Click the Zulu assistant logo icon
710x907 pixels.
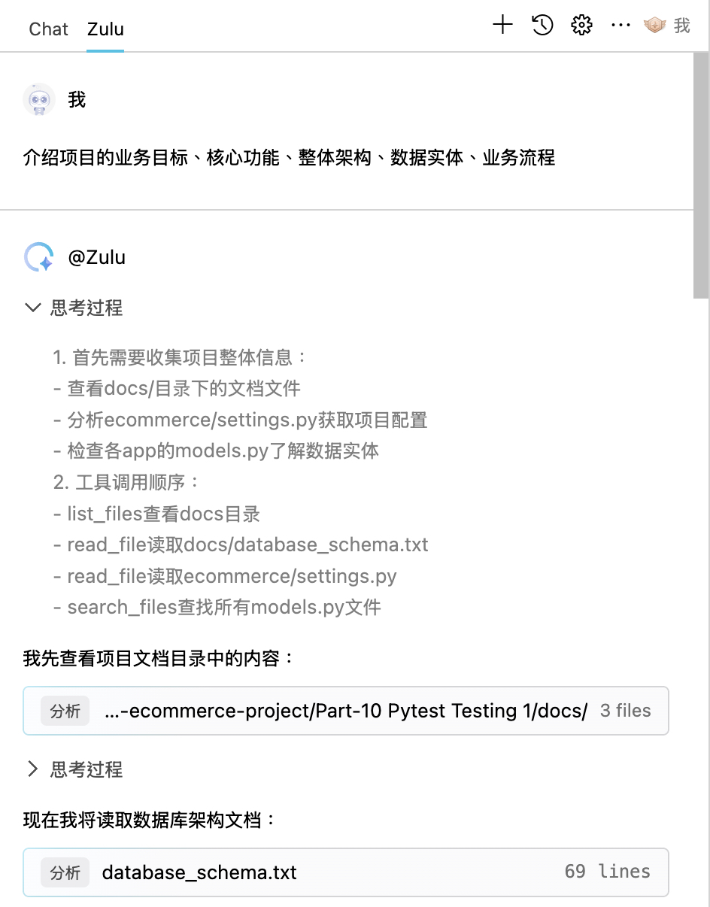pos(39,257)
